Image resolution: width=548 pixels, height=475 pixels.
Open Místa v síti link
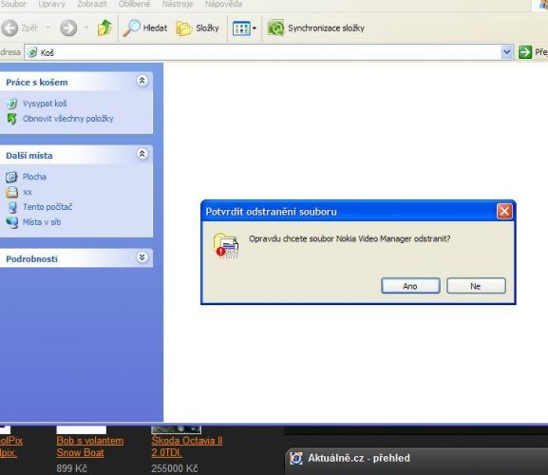(x=42, y=222)
